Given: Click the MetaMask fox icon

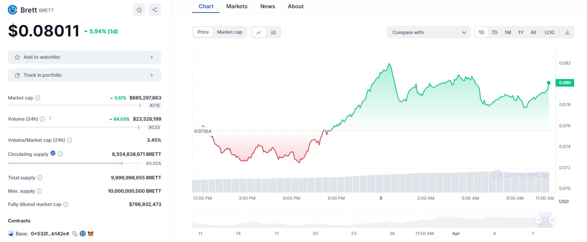Looking at the screenshot, I should pos(91,234).
